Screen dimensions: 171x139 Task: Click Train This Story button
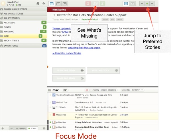[x=69, y=70]
